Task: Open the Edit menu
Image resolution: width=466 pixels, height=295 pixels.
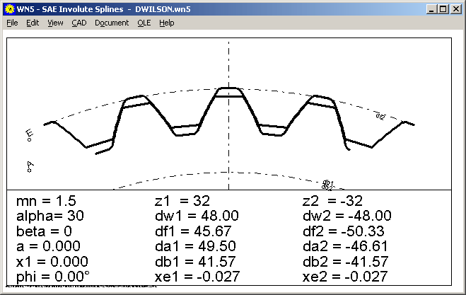Action: click(33, 23)
